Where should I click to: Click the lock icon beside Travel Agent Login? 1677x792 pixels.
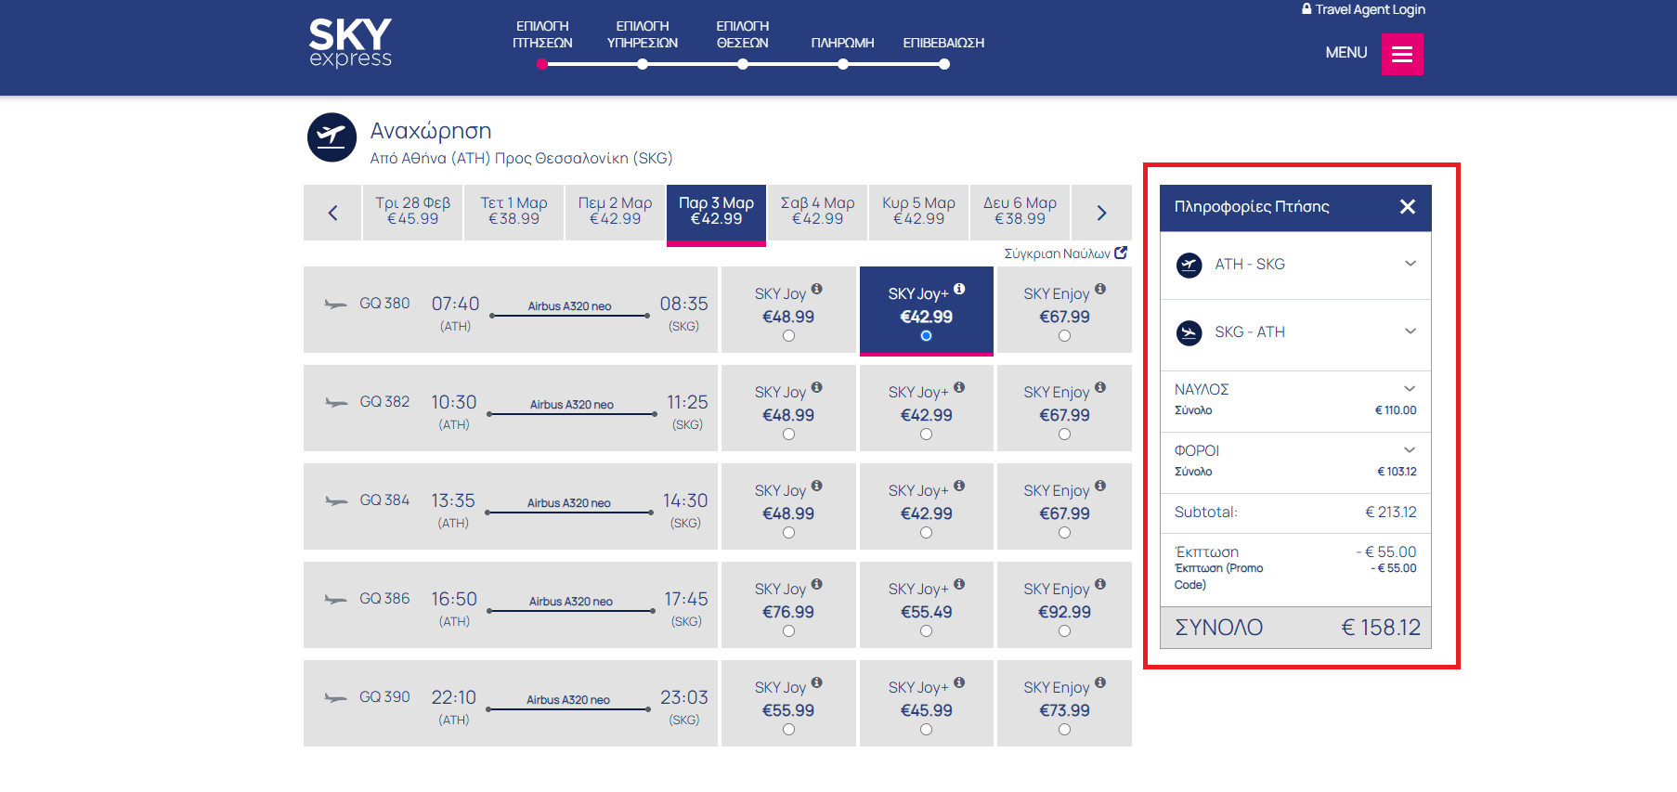pos(1306,8)
